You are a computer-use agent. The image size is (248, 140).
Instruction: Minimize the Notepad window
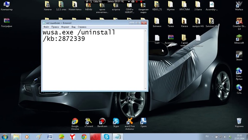(x=132, y=23)
